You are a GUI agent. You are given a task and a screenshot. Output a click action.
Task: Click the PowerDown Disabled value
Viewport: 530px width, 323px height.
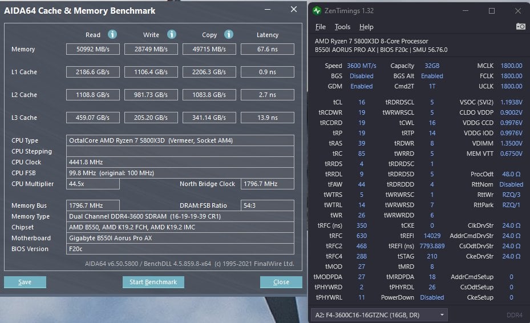[x=432, y=297]
